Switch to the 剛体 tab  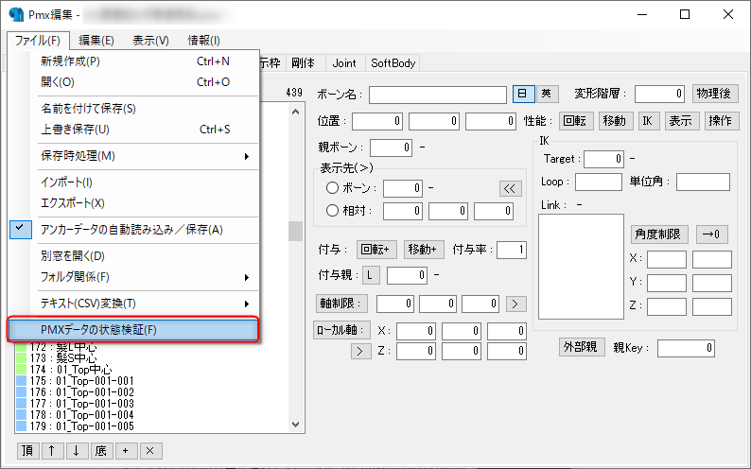click(304, 63)
